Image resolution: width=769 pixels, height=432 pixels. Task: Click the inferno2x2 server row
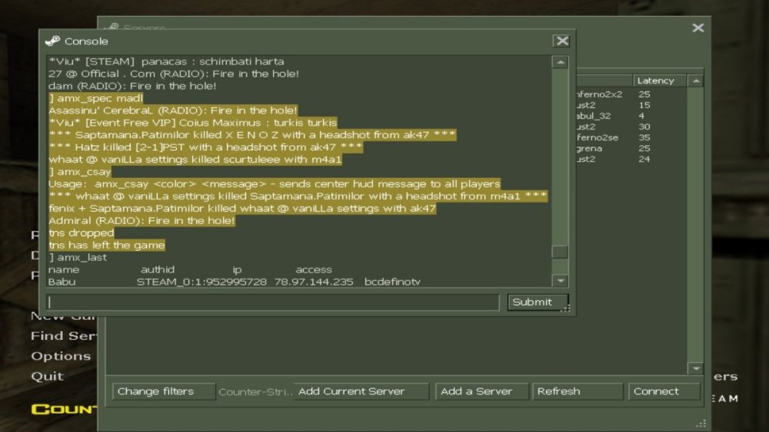(631, 94)
